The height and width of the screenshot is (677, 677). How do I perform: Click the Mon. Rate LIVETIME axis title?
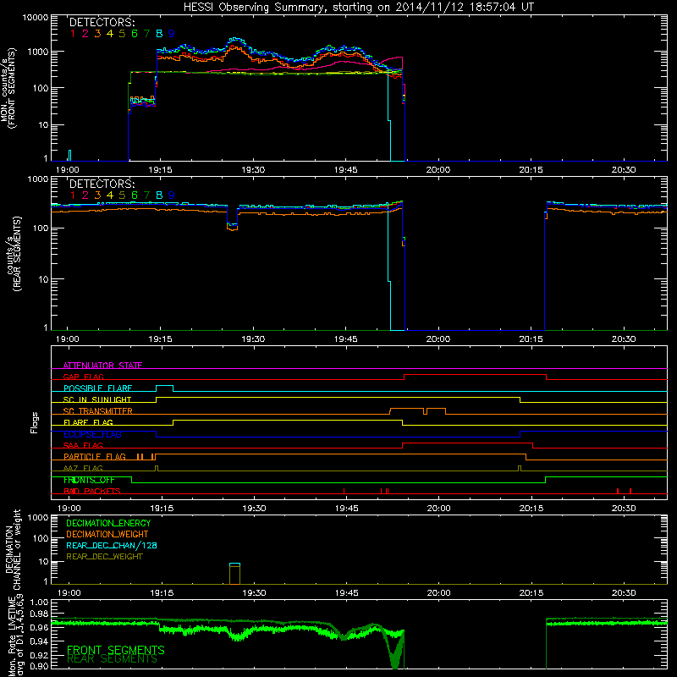tap(13, 635)
